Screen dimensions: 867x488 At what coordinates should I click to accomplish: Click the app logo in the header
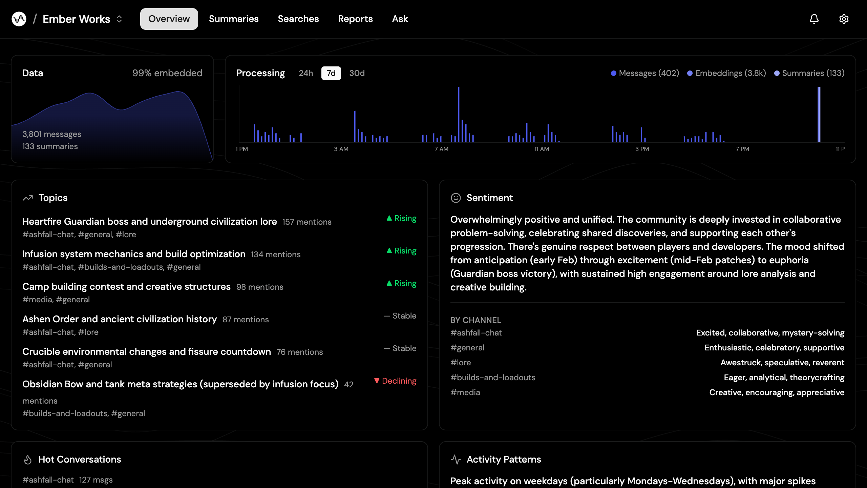[x=19, y=19]
